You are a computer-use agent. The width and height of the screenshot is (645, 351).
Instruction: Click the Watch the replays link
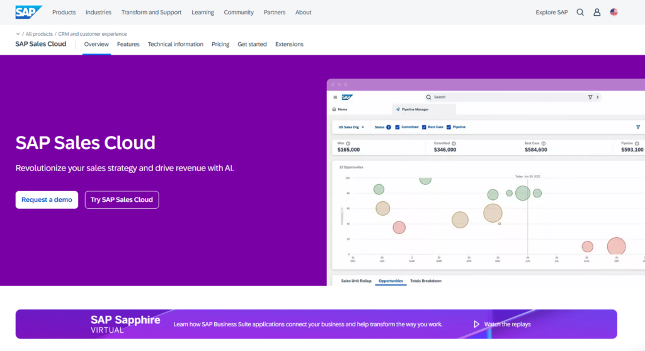click(x=507, y=325)
